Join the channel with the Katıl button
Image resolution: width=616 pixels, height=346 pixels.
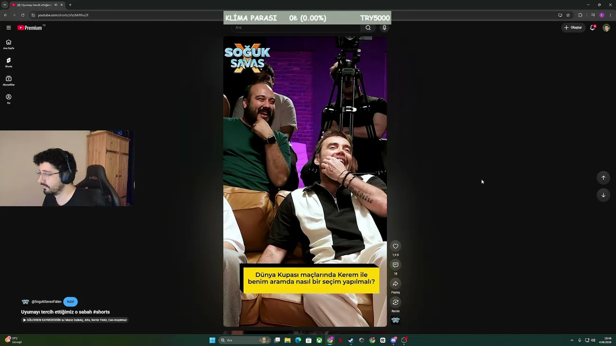click(x=70, y=302)
